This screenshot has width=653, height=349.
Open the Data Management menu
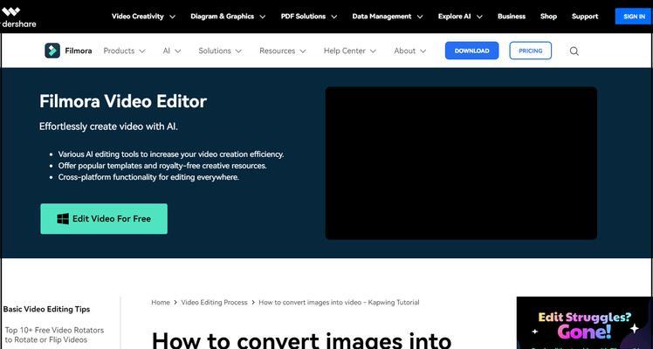tap(381, 17)
